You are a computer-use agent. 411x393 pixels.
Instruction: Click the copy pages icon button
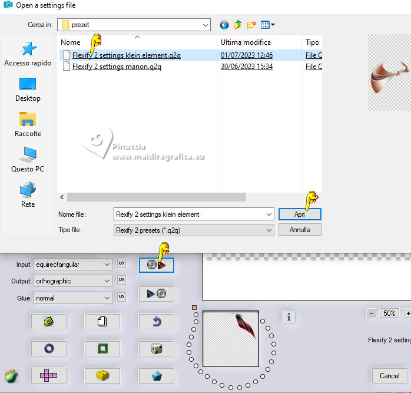102,321
